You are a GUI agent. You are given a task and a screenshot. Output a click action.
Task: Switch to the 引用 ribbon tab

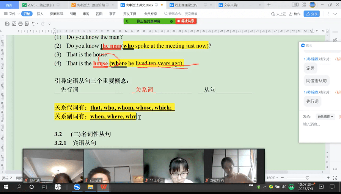(72, 14)
